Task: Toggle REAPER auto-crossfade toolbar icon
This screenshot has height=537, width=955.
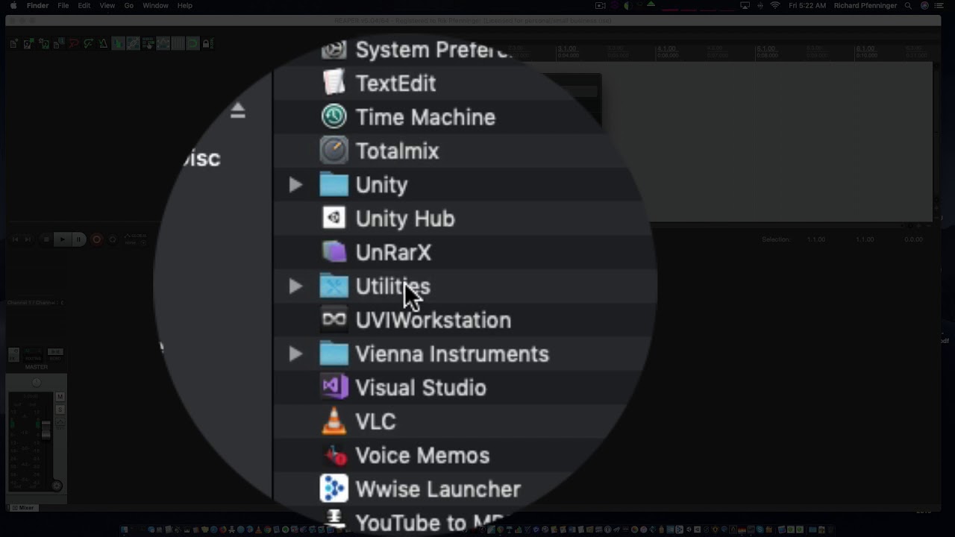Action: [118, 44]
